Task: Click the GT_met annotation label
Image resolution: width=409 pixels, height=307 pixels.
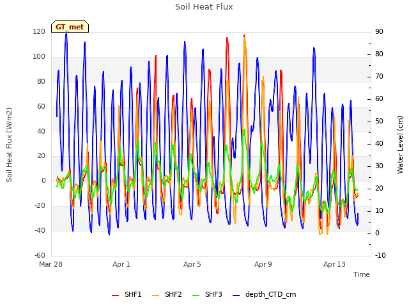Action: (70, 27)
